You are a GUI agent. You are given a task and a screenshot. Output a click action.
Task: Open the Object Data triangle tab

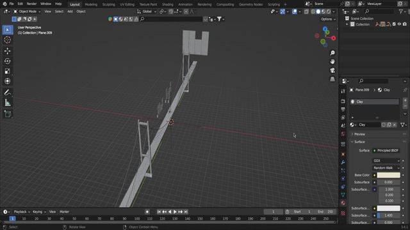click(x=343, y=195)
